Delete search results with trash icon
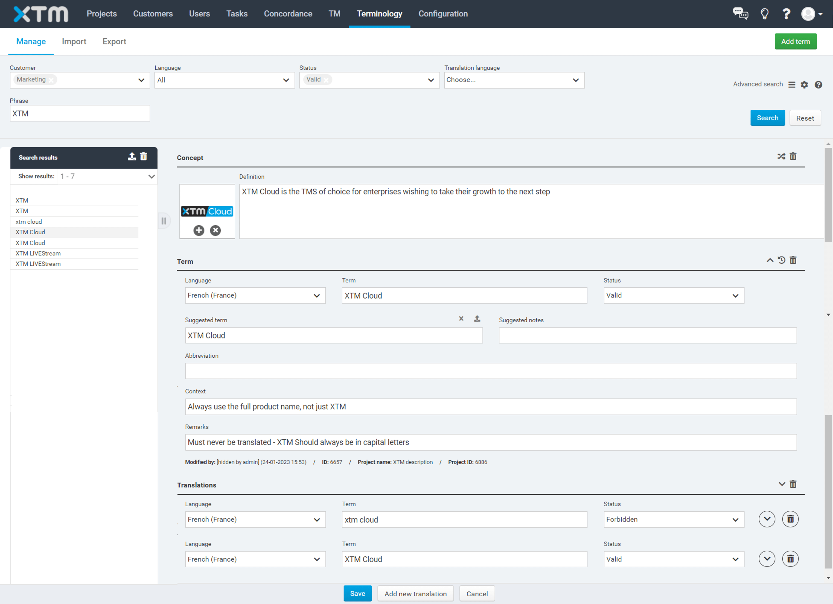The height and width of the screenshot is (604, 833). point(144,157)
